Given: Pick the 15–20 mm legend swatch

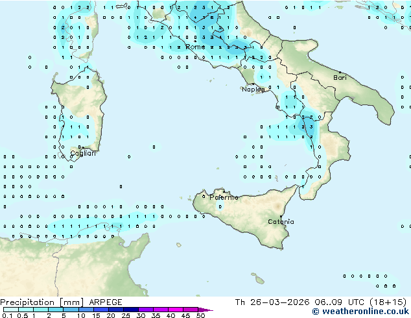Looking at the screenshot, I should click(100, 310).
